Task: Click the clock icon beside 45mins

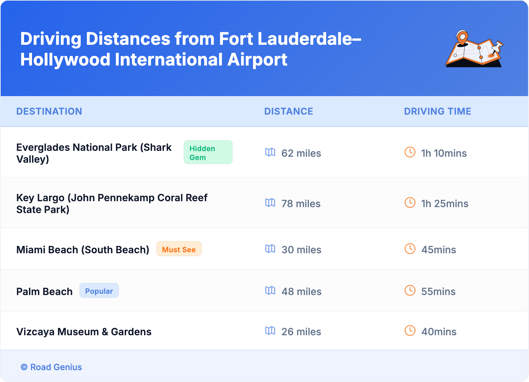Action: pyautogui.click(x=410, y=249)
